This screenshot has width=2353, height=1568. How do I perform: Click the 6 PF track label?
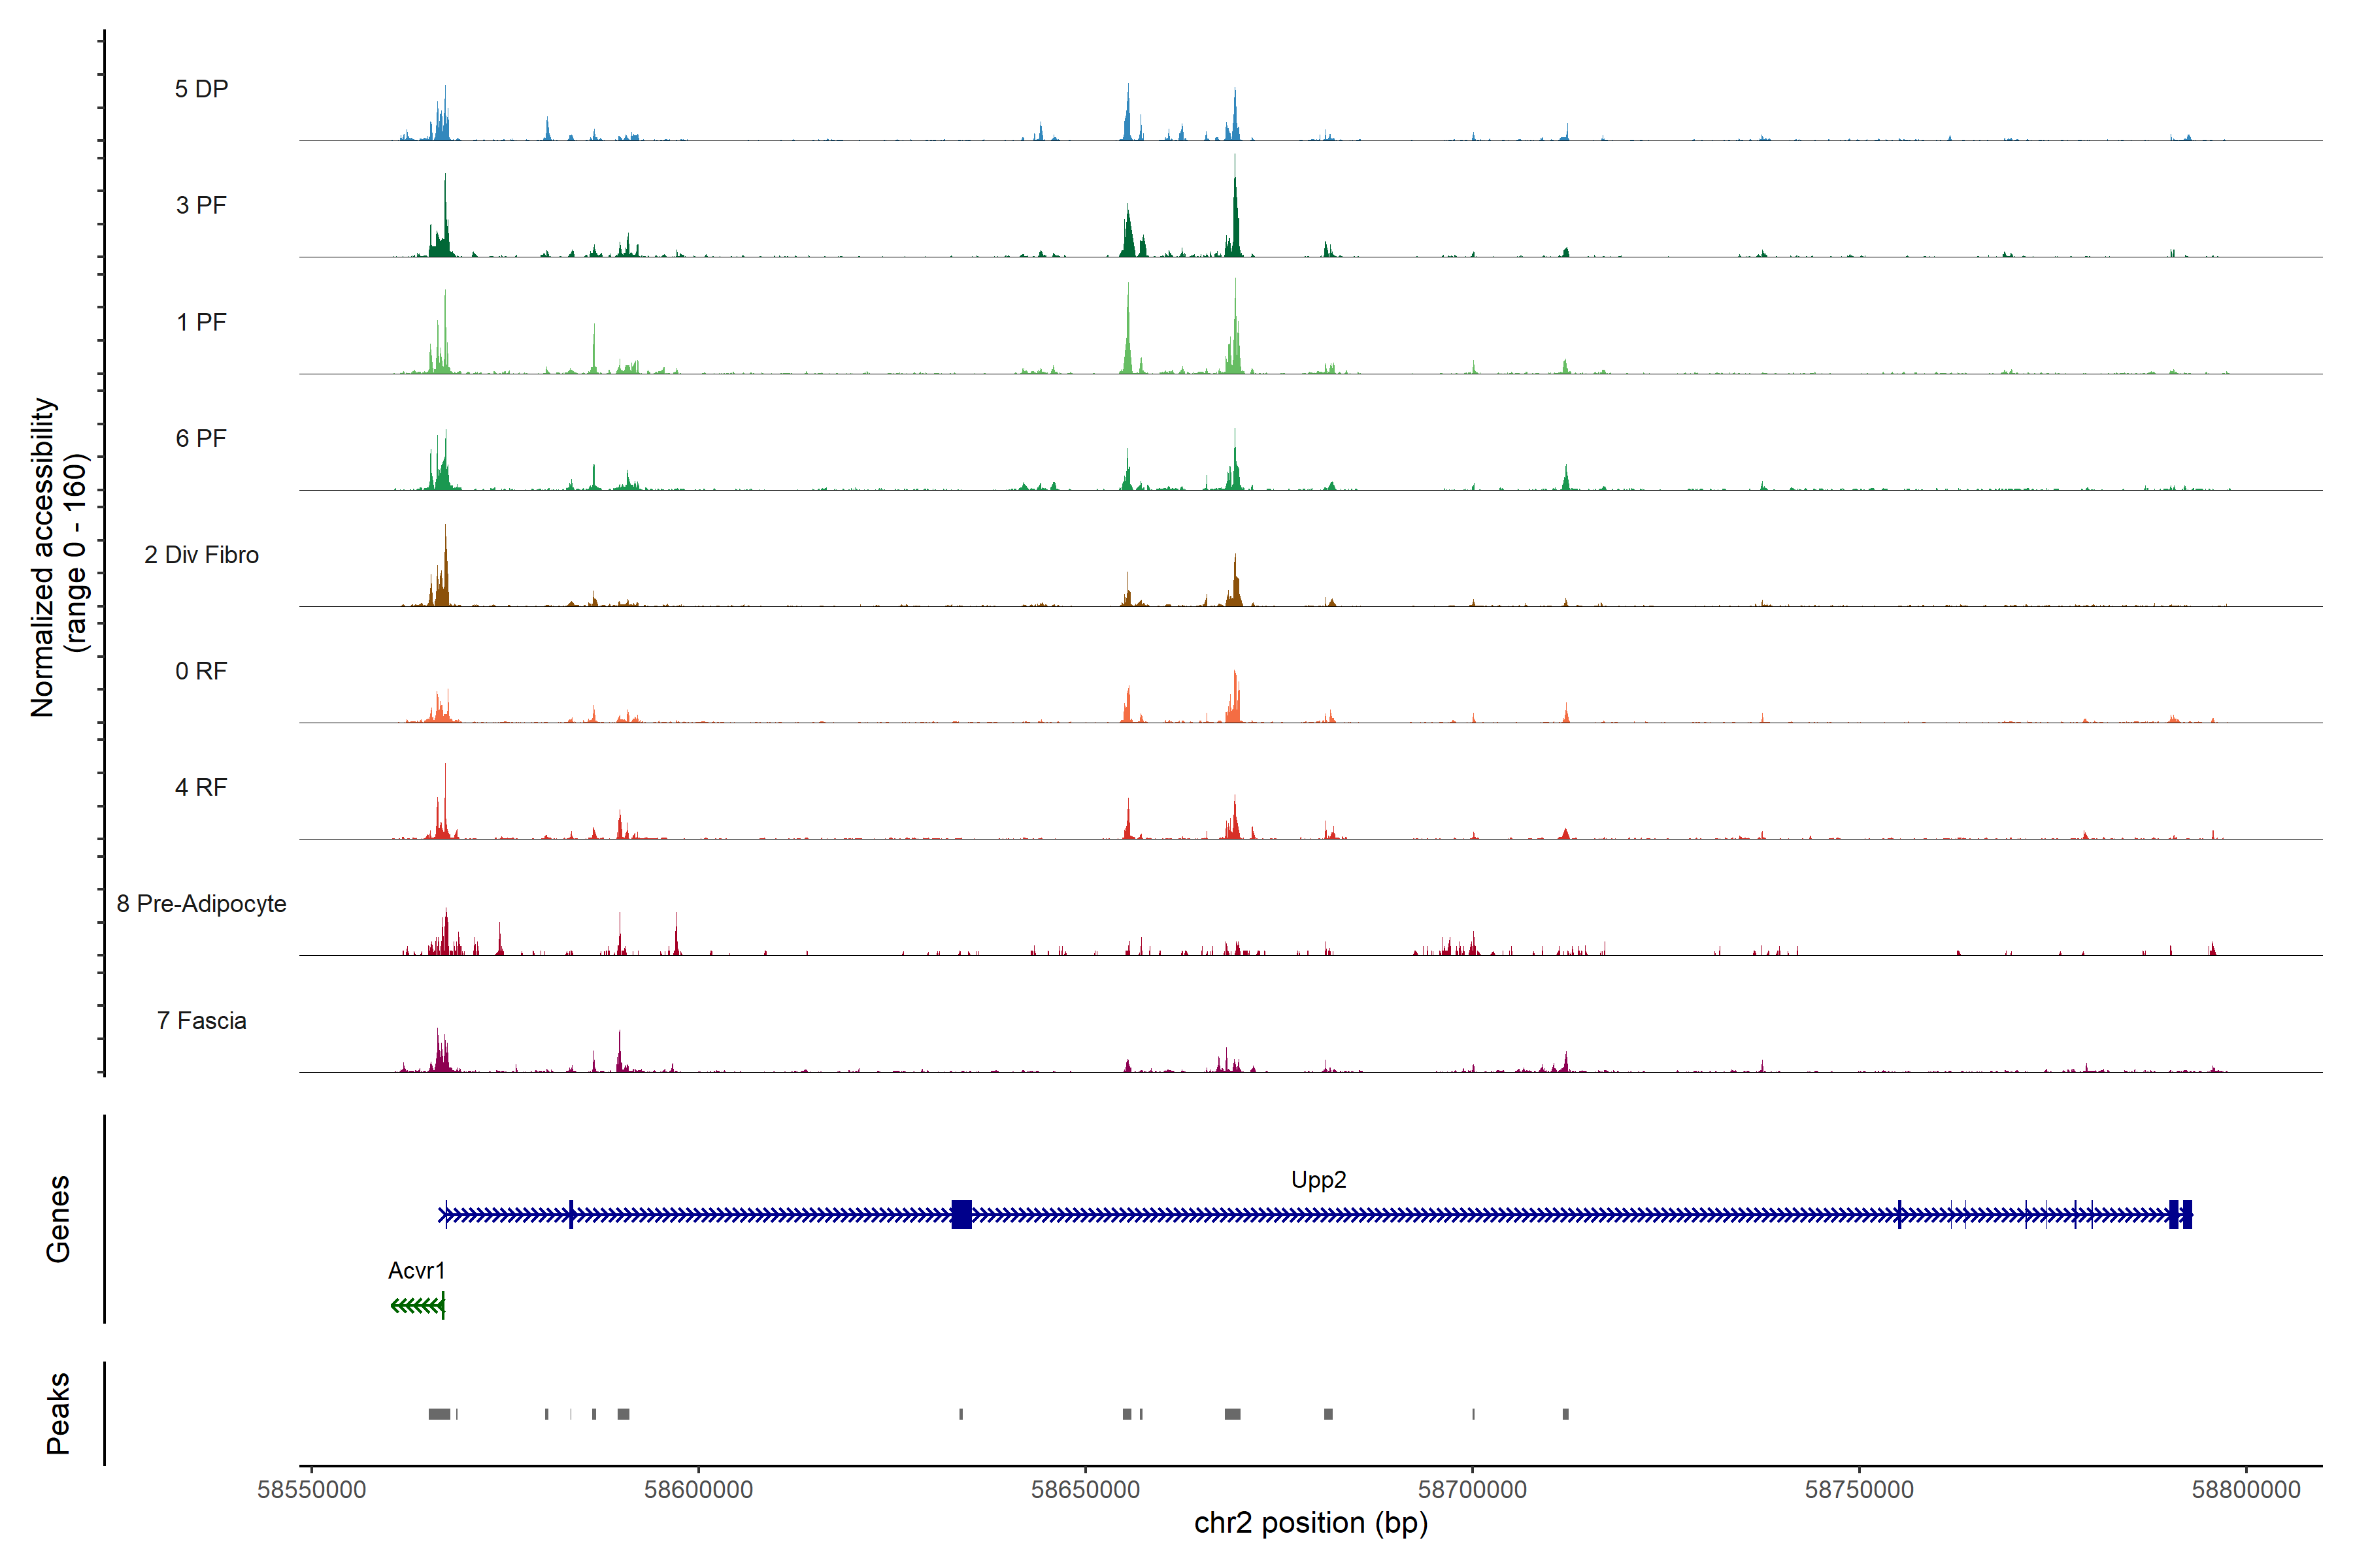click(201, 438)
